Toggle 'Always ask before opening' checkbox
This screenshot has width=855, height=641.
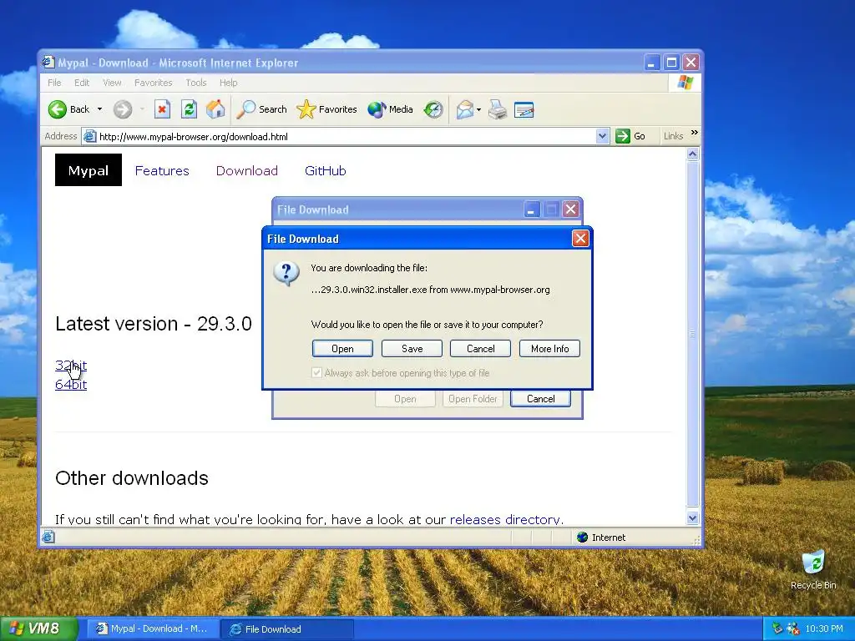coord(316,373)
